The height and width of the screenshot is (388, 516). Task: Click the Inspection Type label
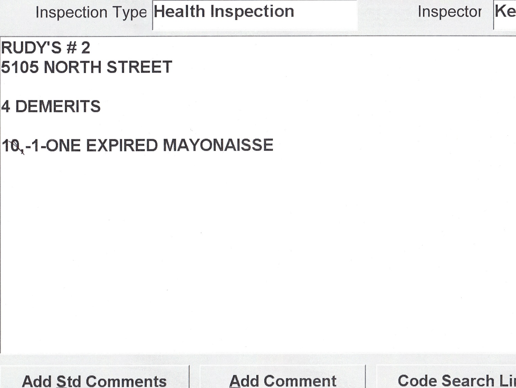91,13
